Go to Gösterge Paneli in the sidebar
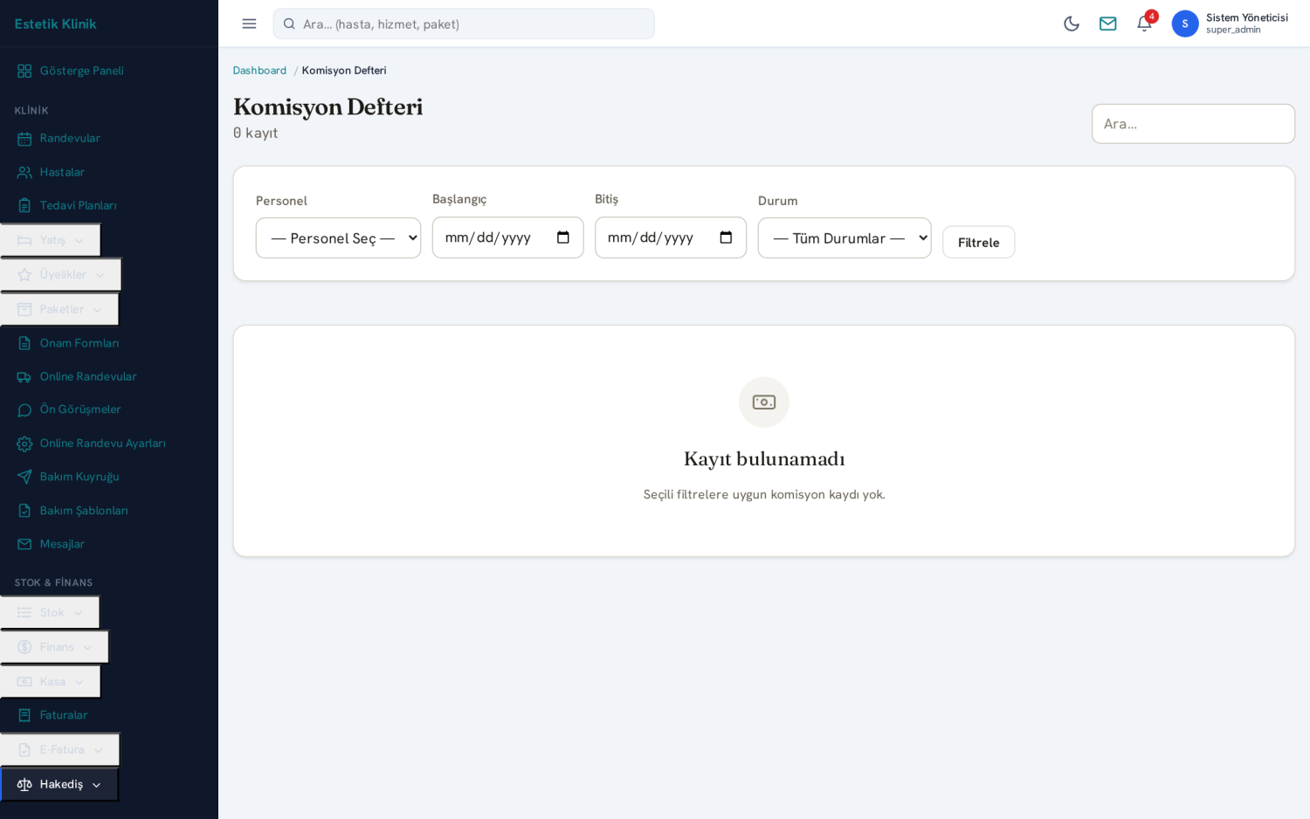The width and height of the screenshot is (1310, 819). pos(82,71)
